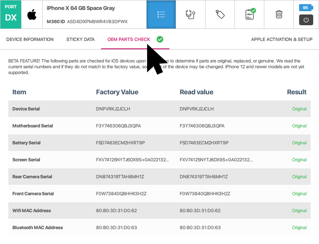Select the Battery Serial row label

pyautogui.click(x=27, y=143)
